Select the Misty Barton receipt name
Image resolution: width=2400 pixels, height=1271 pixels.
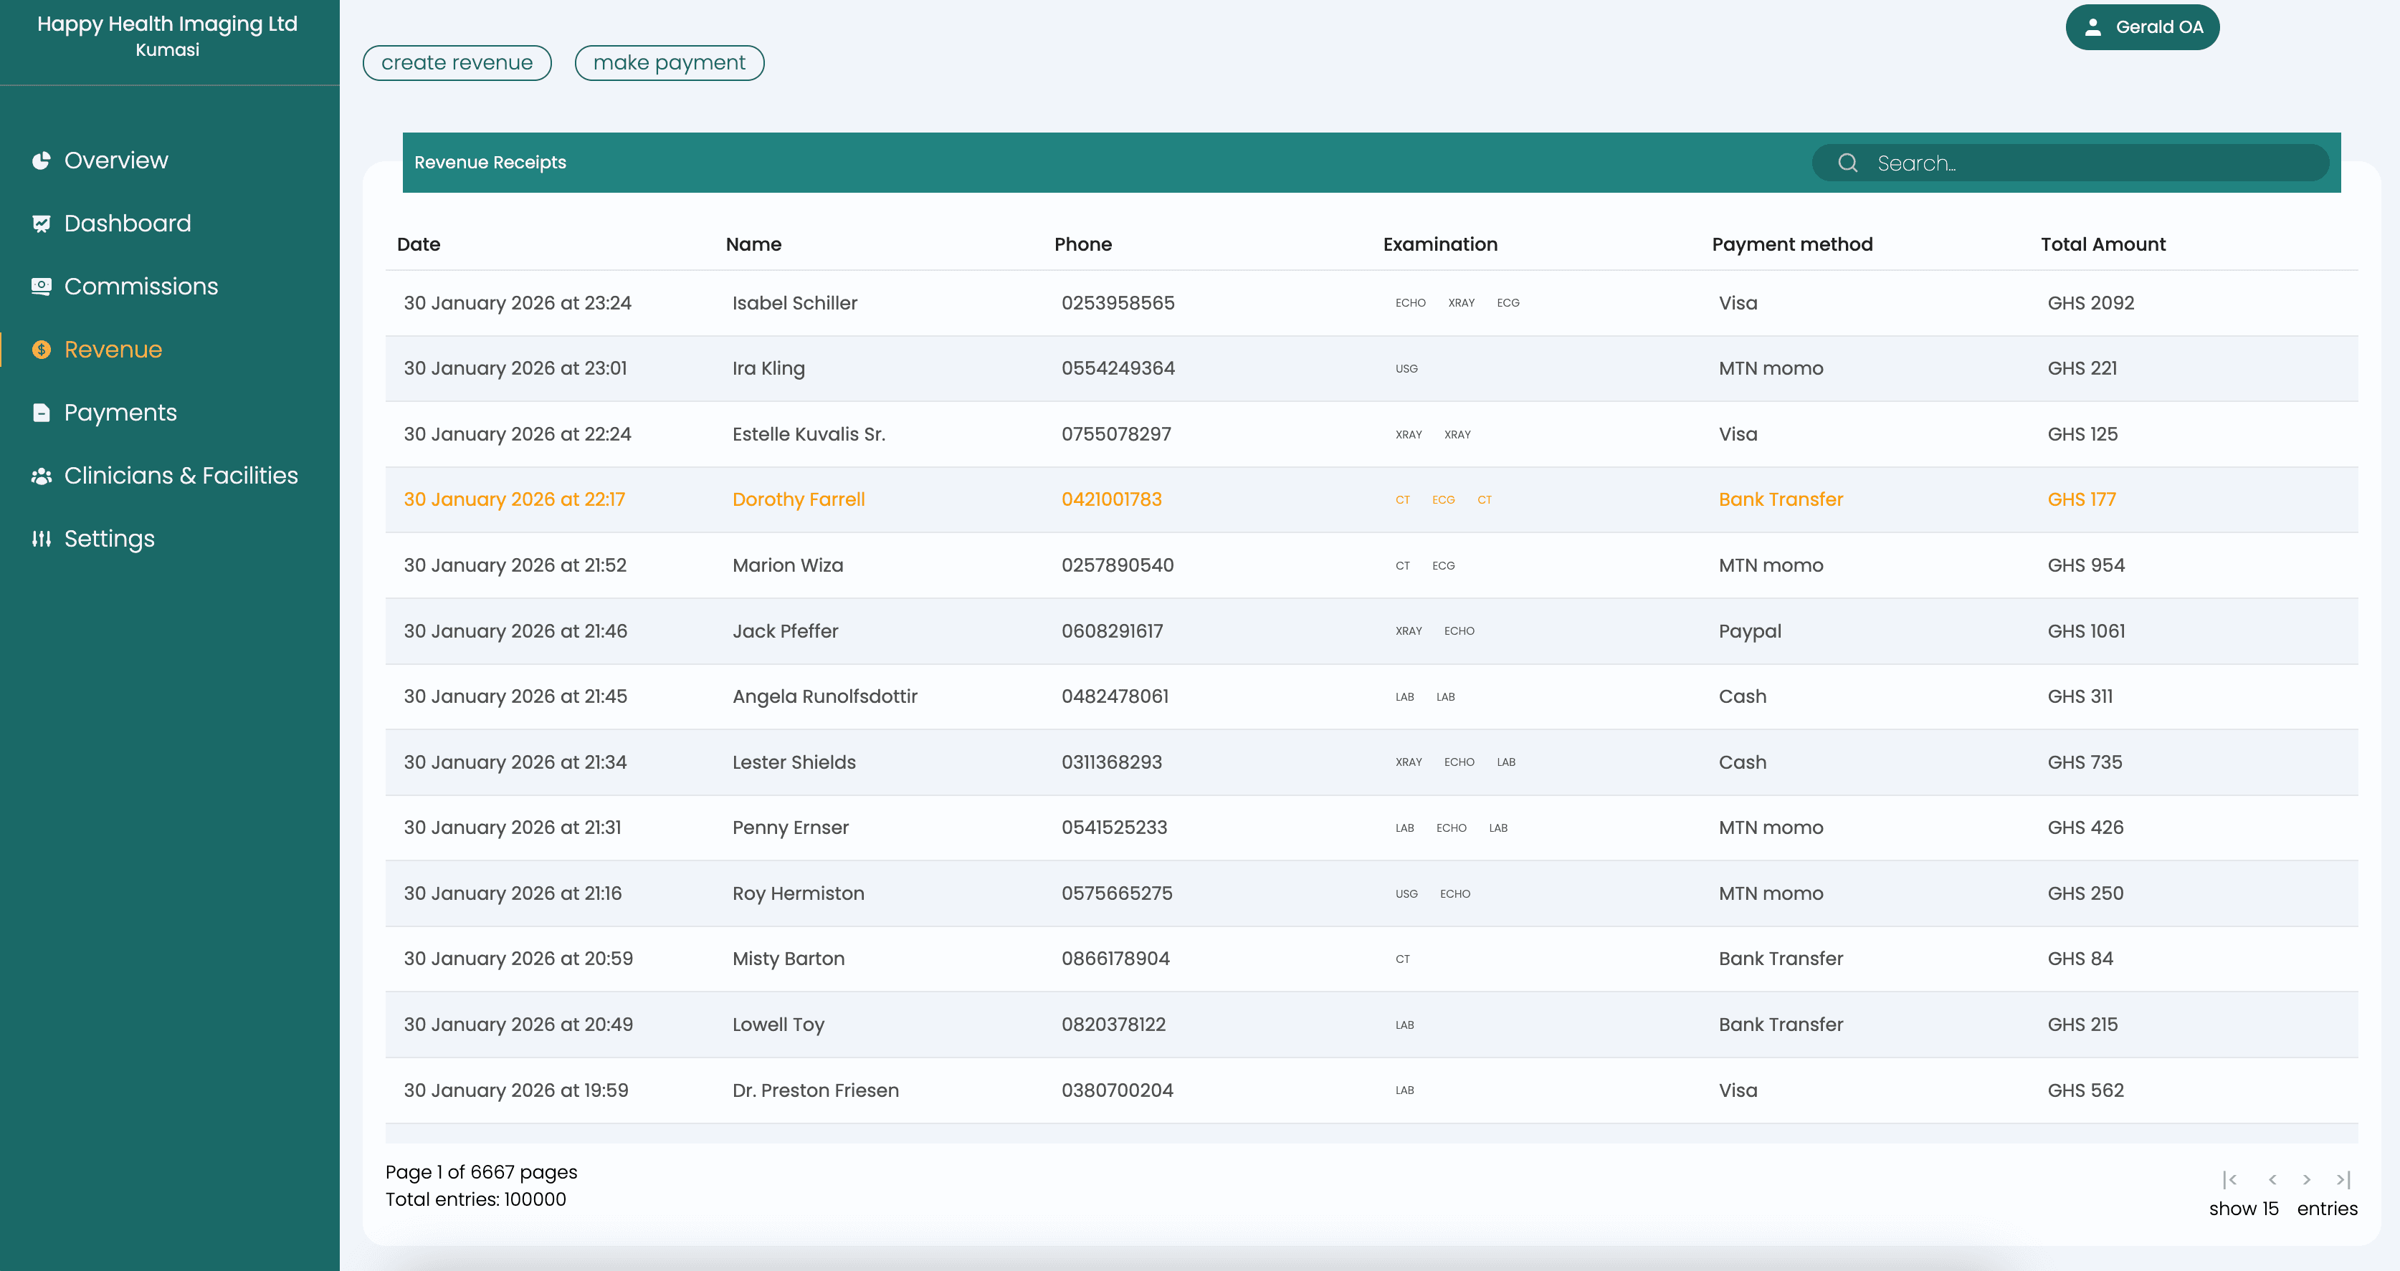tap(789, 959)
